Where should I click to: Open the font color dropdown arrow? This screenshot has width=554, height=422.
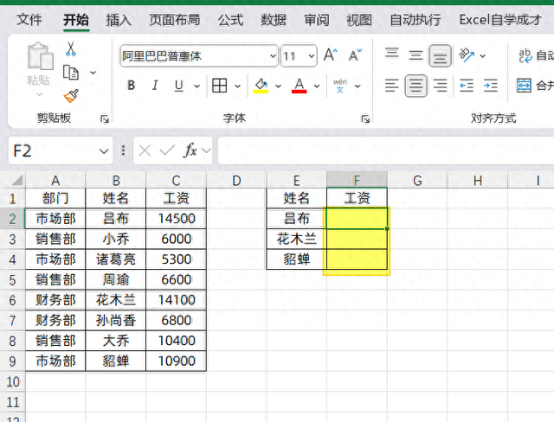[317, 86]
